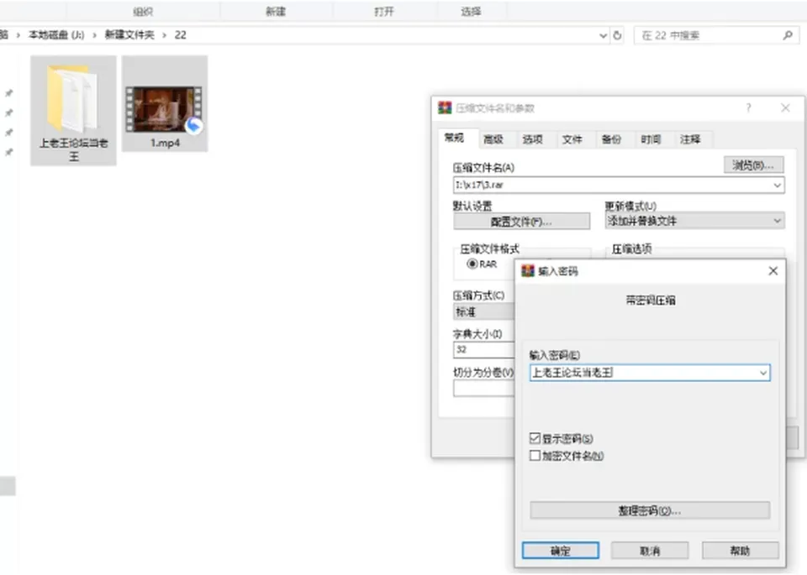Click the refresh icon beside address bar
Screen dimensions: 807x575
[x=617, y=35]
